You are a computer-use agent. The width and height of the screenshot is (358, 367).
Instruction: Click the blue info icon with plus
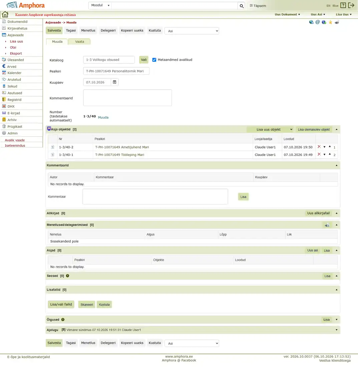coord(324,22)
